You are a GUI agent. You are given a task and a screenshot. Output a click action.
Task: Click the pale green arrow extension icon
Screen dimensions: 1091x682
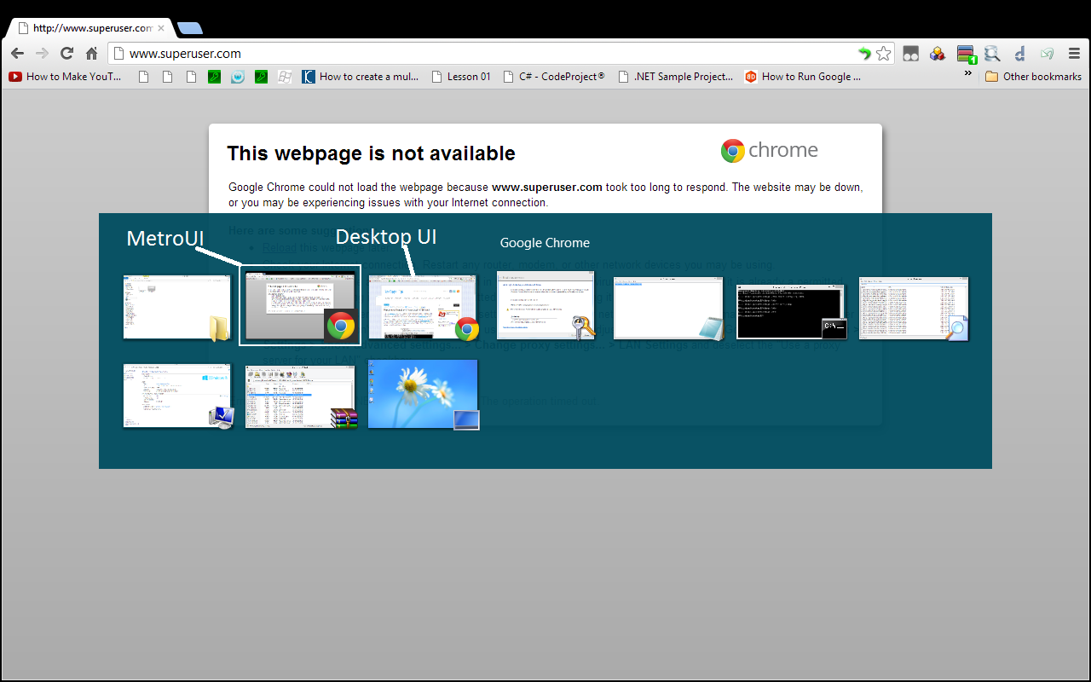pyautogui.click(x=1047, y=54)
